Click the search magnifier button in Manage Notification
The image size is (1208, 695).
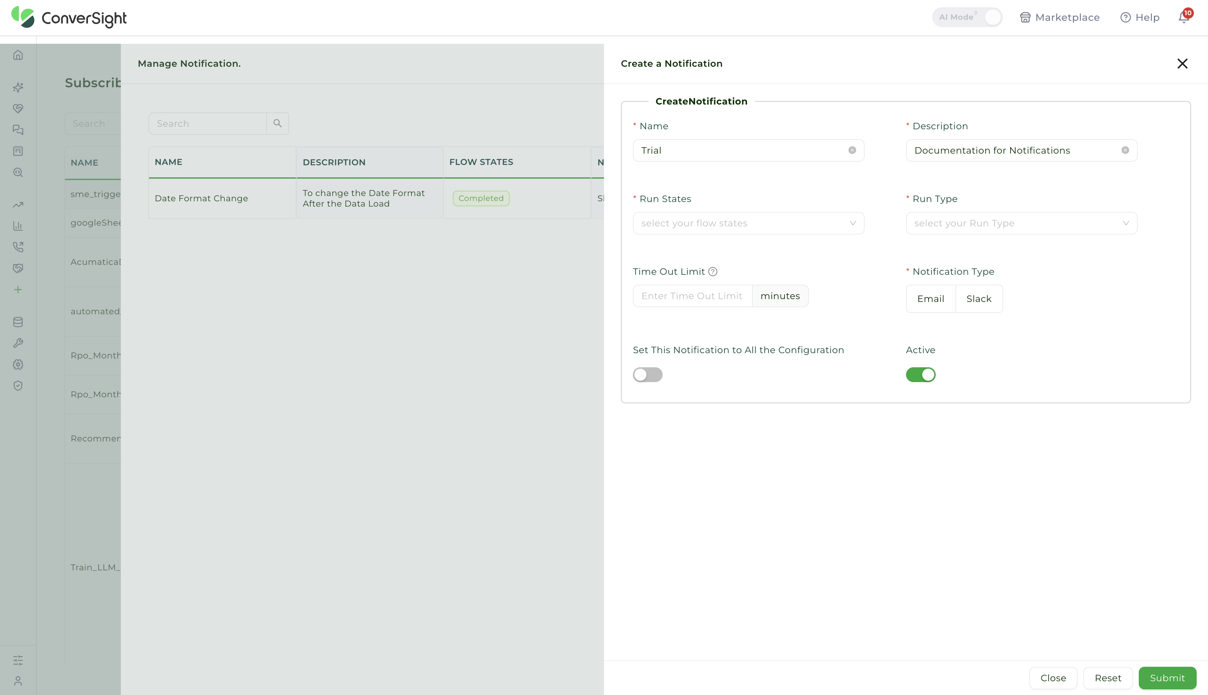[x=277, y=124]
